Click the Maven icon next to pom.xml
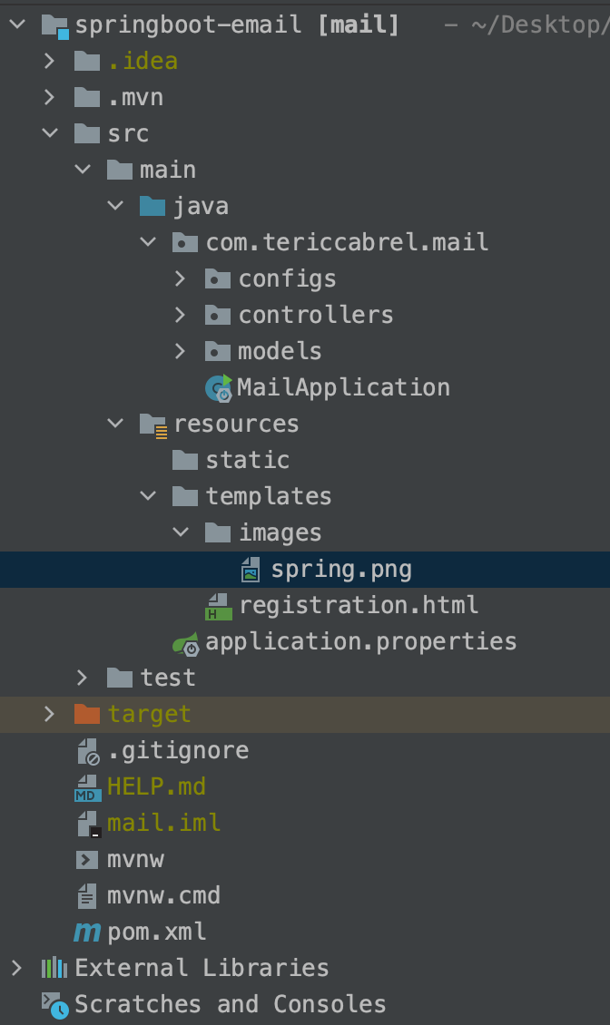Screen dimensions: 610x1025 pos(87,932)
